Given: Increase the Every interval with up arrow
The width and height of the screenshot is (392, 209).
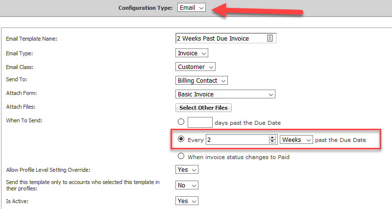Looking at the screenshot, I should [x=272, y=138].
